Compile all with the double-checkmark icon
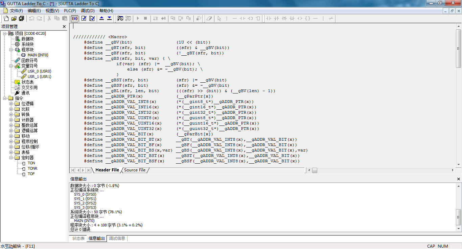Image resolution: width=462 pixels, height=249 pixels. click(92, 18)
